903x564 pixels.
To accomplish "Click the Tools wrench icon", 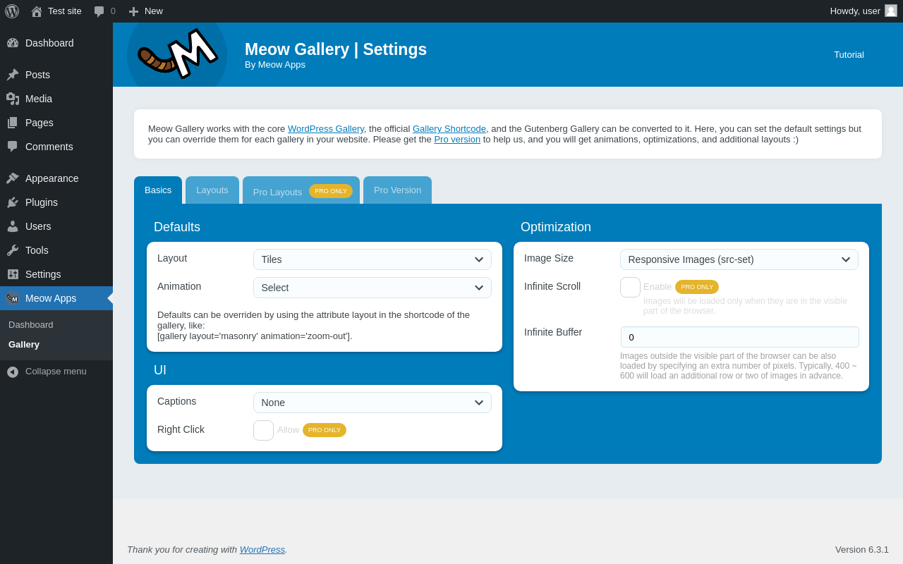I will pos(13,250).
